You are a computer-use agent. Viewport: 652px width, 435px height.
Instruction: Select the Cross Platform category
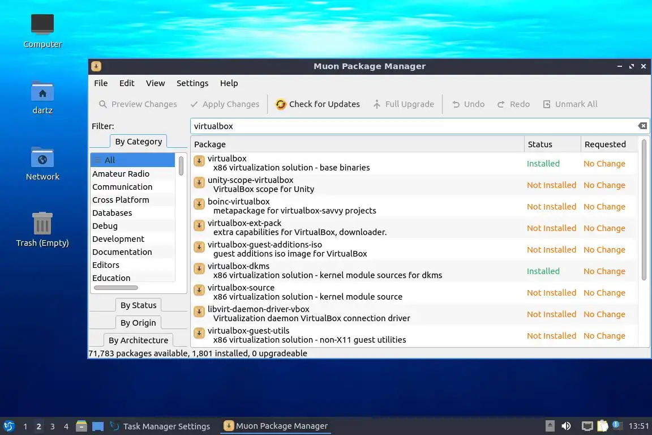coord(132,199)
